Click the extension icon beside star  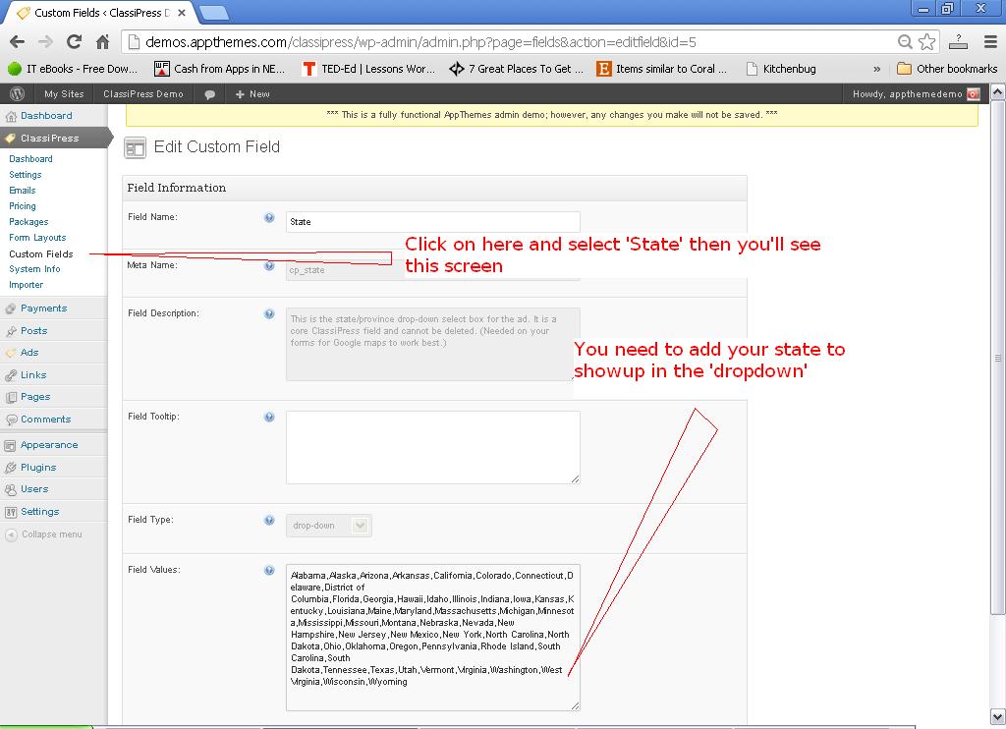958,42
